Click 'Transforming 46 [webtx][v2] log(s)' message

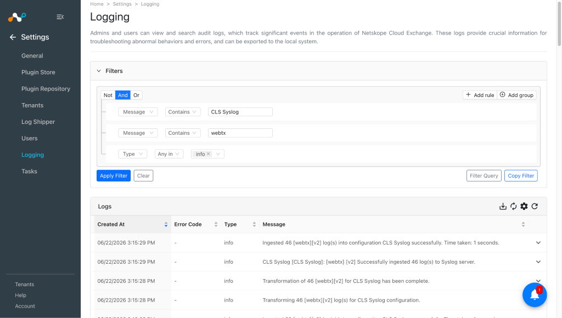click(341, 300)
